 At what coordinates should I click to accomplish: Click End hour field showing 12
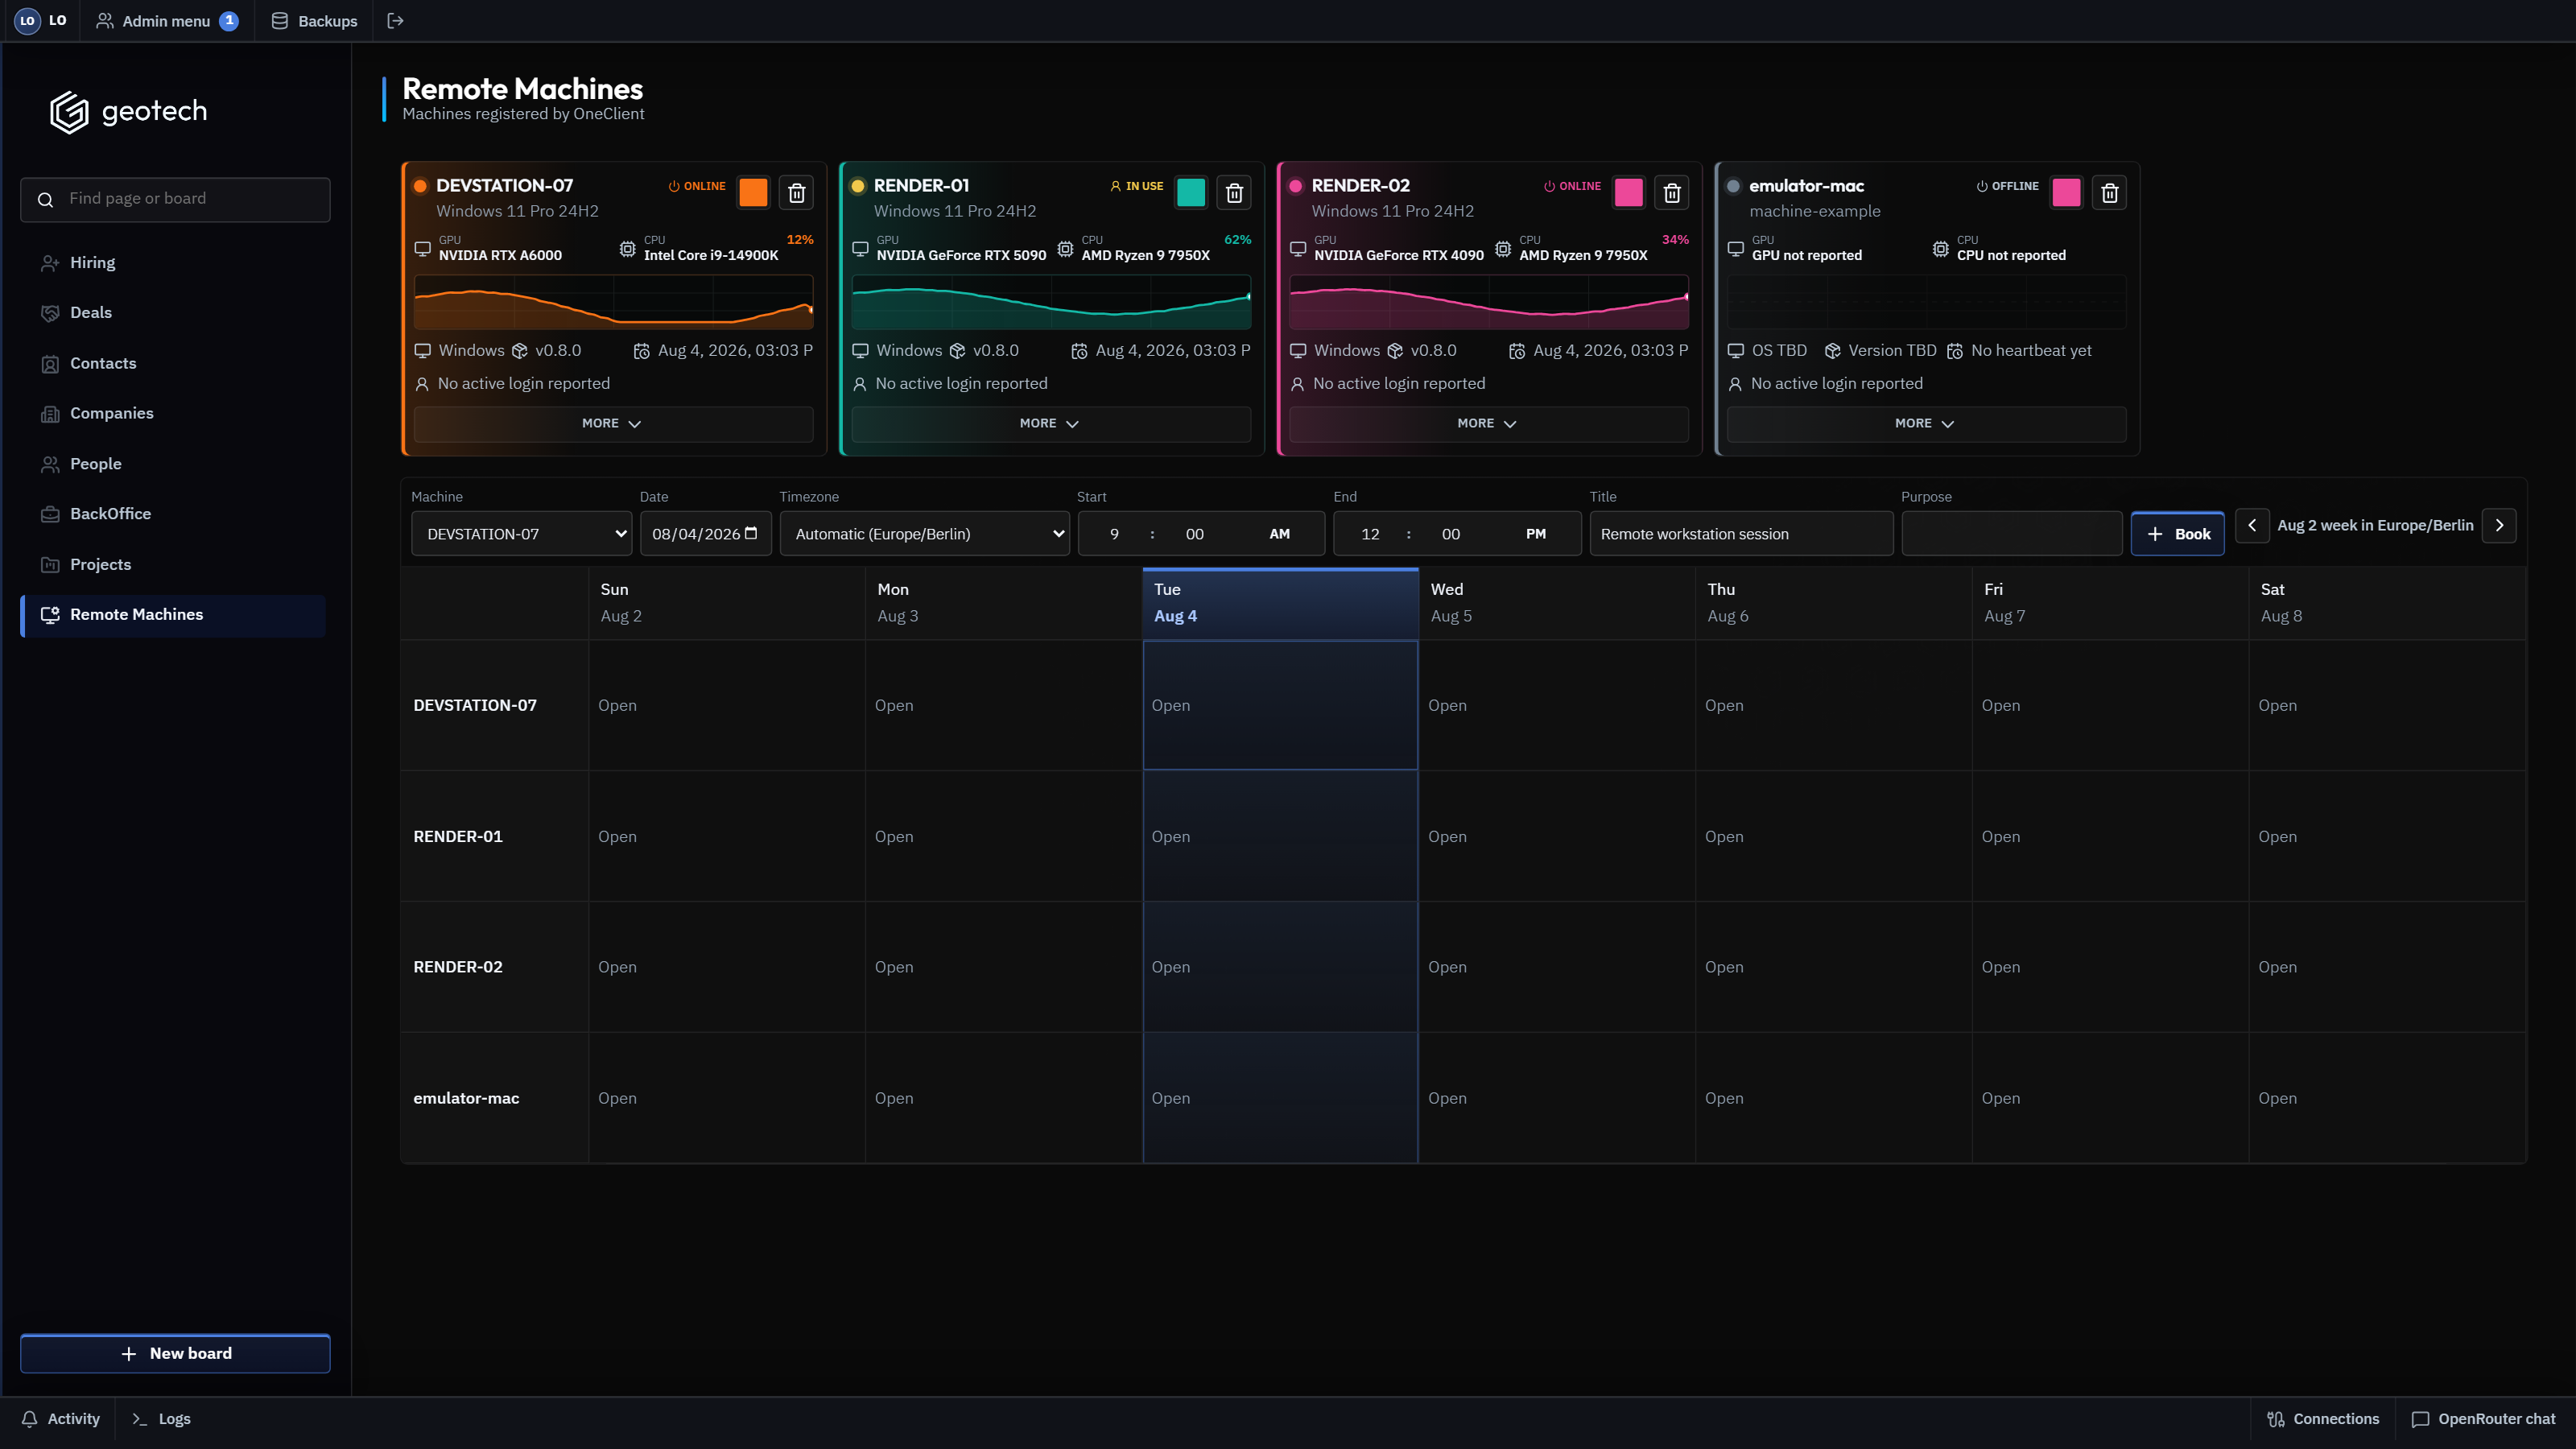(x=1370, y=534)
